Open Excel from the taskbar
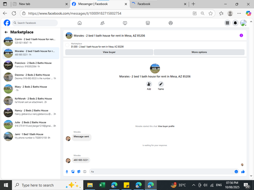This screenshot has width=254, height=190. pyautogui.click(x=102, y=185)
